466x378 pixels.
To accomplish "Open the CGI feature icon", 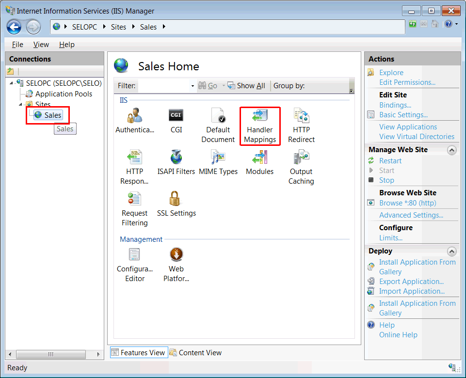I will [176, 121].
